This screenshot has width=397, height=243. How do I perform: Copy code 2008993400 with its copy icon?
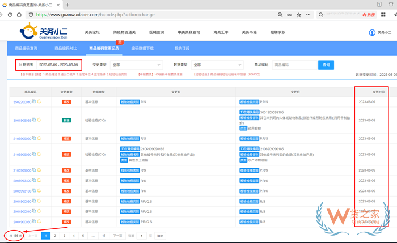34,180
